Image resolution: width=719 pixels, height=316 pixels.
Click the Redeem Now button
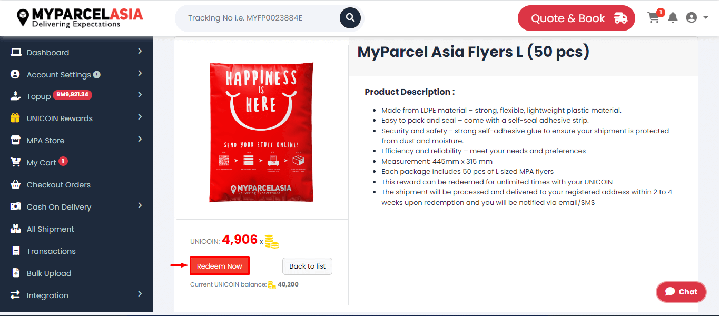click(220, 266)
